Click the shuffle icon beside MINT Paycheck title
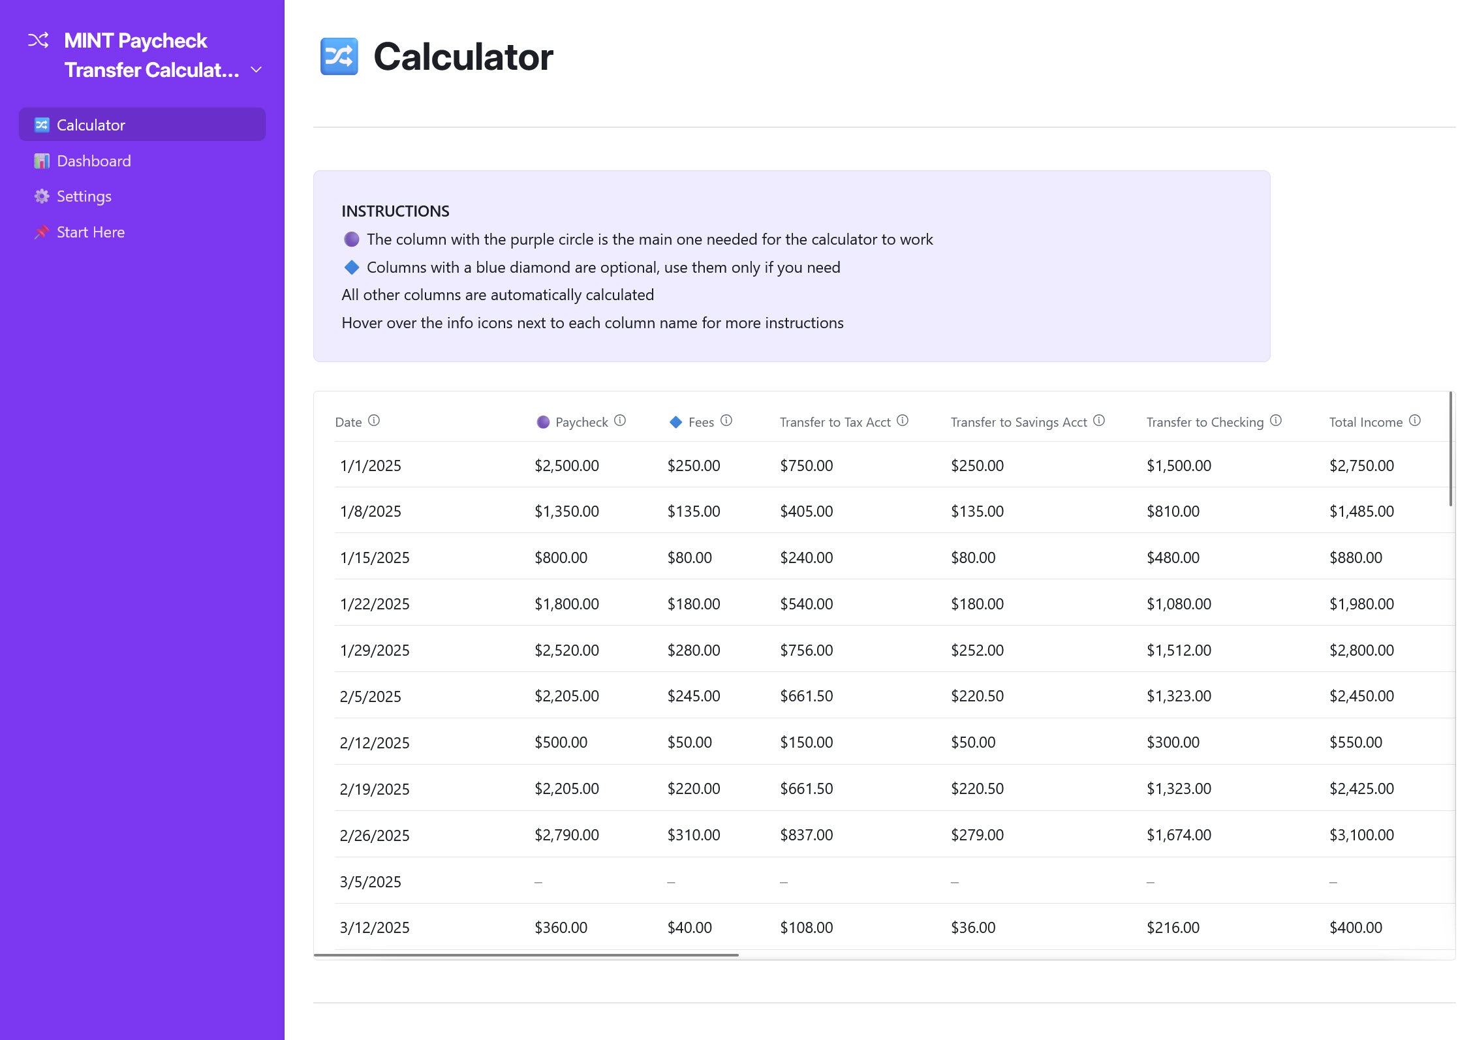1473x1040 pixels. [38, 40]
